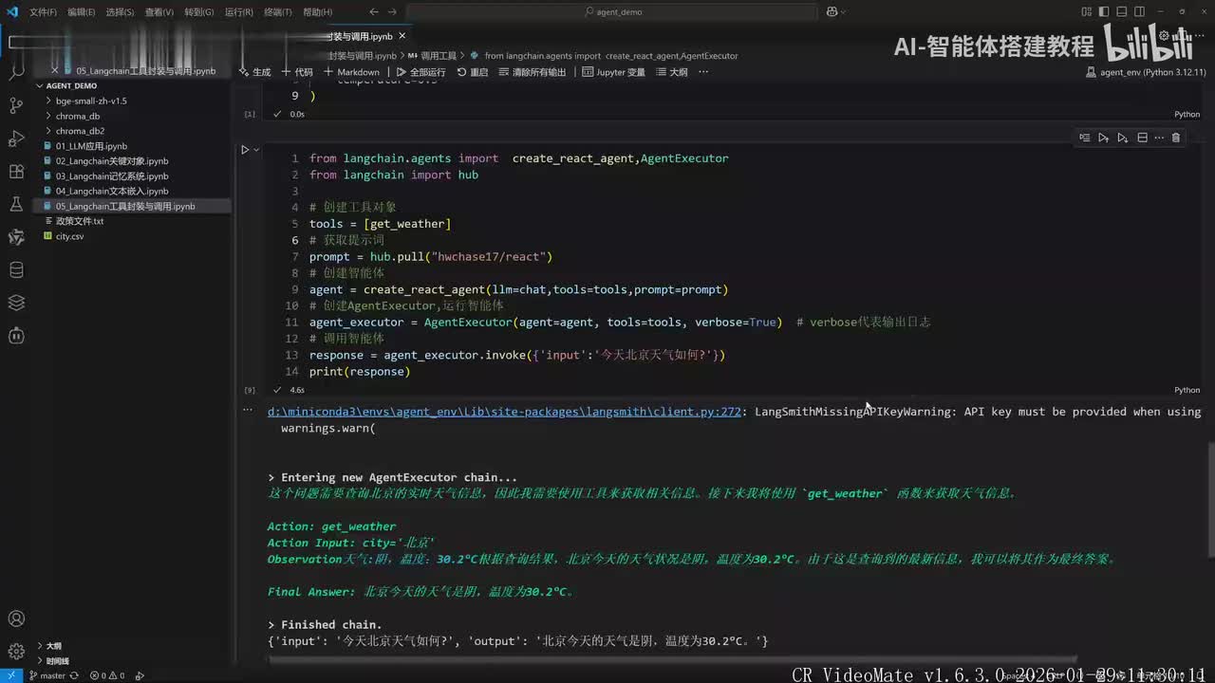Click 生成 generate button in toolbar
Screen dimensions: 1215x683
tap(254, 72)
